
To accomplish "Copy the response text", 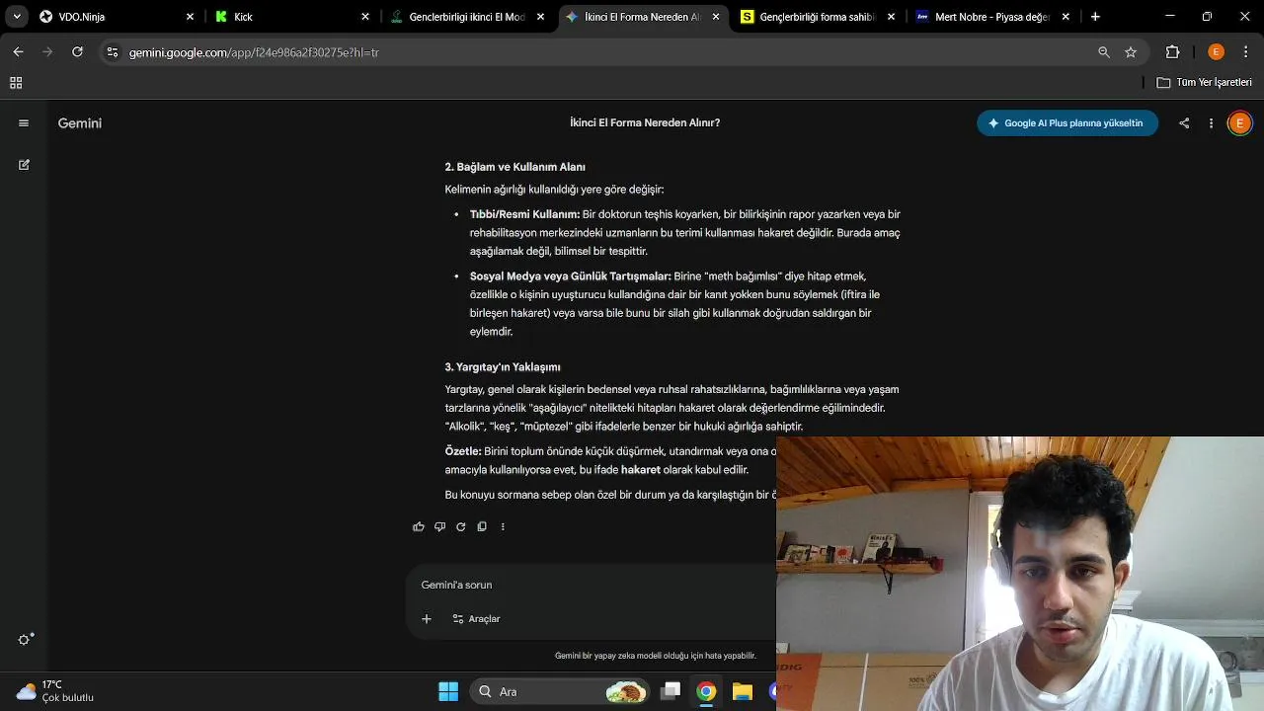I will point(482,526).
